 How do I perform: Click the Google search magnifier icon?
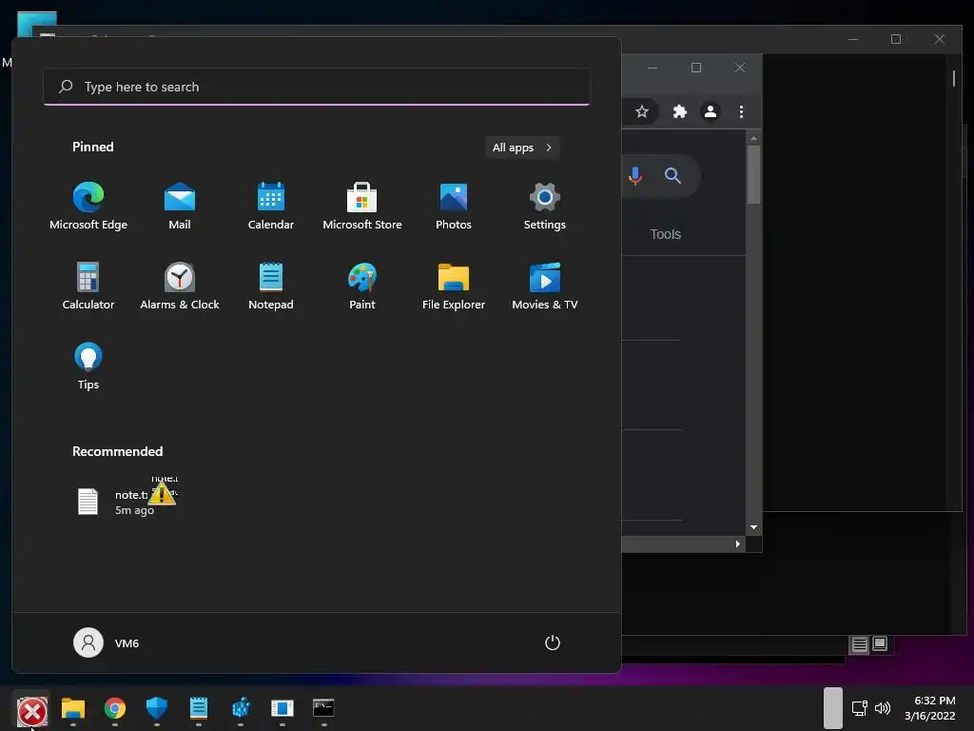click(672, 176)
